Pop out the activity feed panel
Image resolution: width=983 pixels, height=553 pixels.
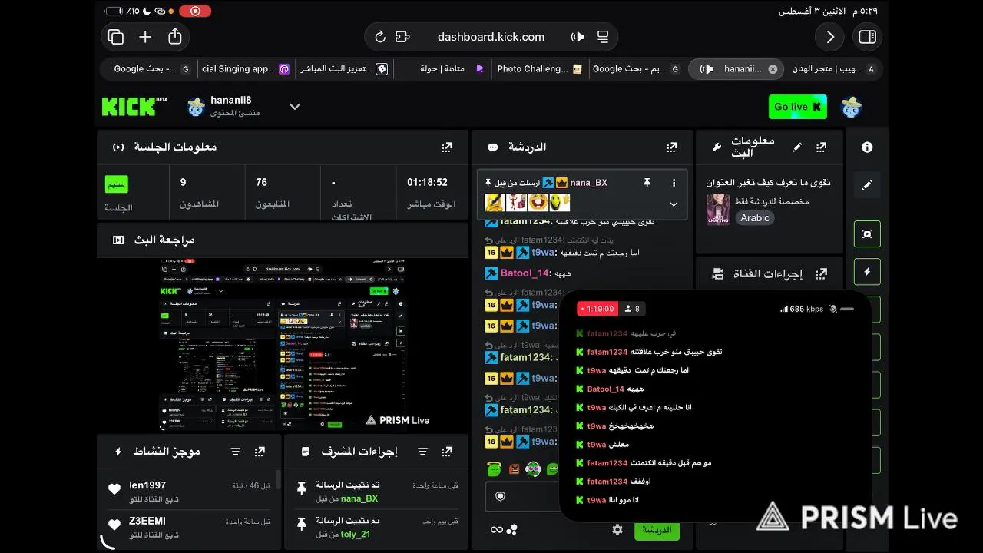click(x=260, y=452)
